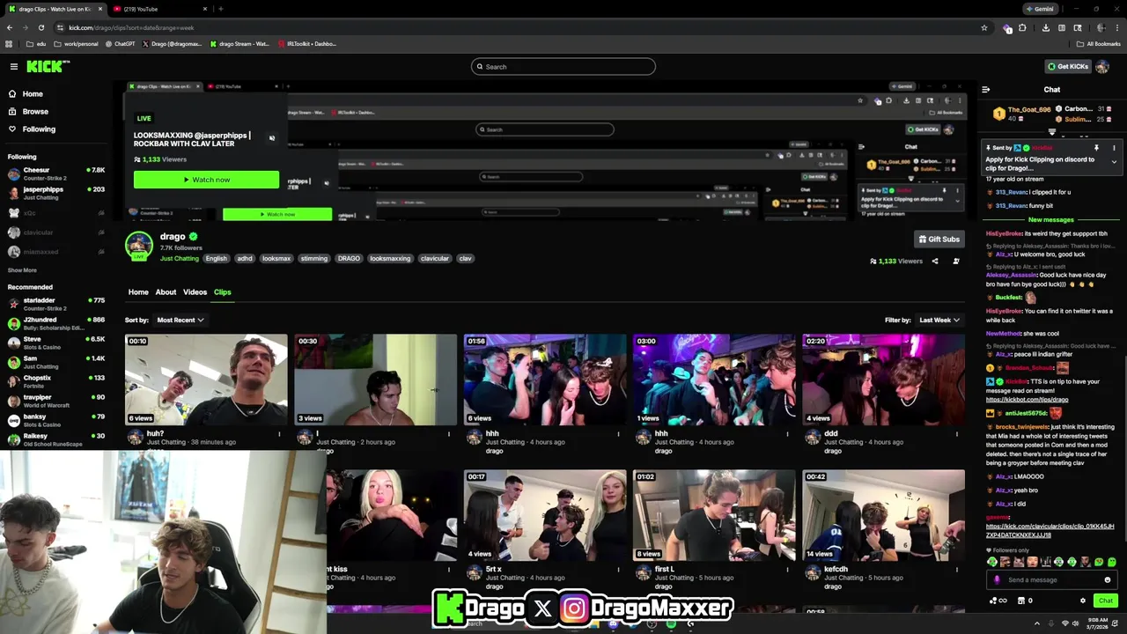Image resolution: width=1127 pixels, height=634 pixels.
Task: Open options menu for 'ddd' clip
Action: coord(957,433)
